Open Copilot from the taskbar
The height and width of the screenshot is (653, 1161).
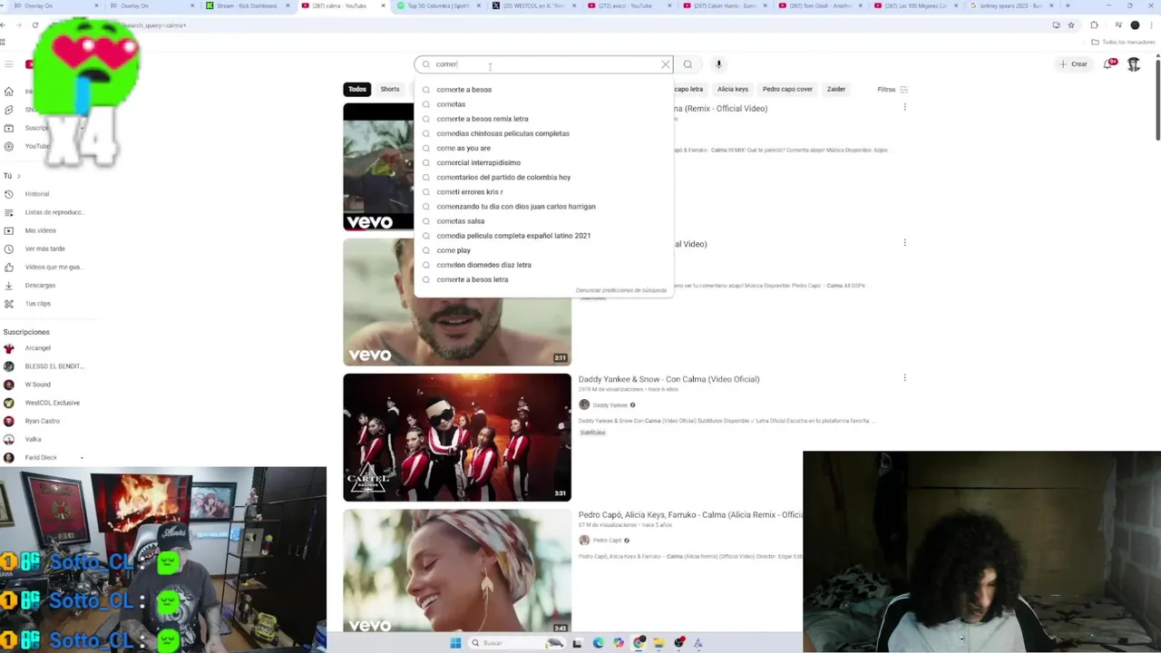[619, 643]
